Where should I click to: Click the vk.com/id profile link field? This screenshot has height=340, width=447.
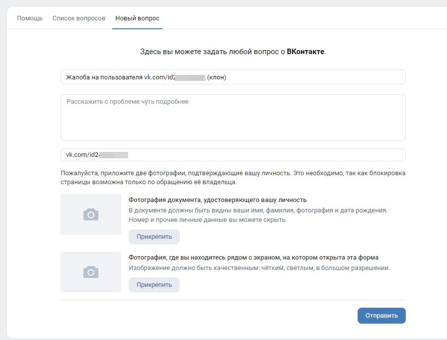click(x=233, y=155)
